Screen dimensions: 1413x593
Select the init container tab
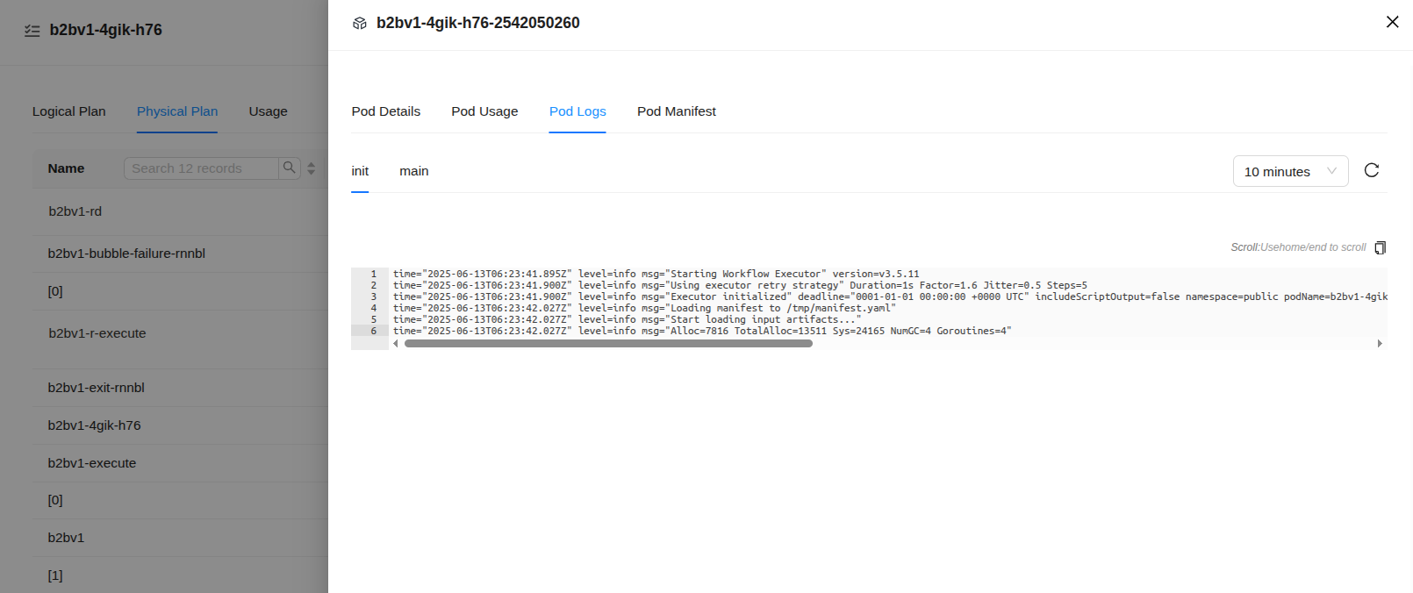(x=360, y=171)
